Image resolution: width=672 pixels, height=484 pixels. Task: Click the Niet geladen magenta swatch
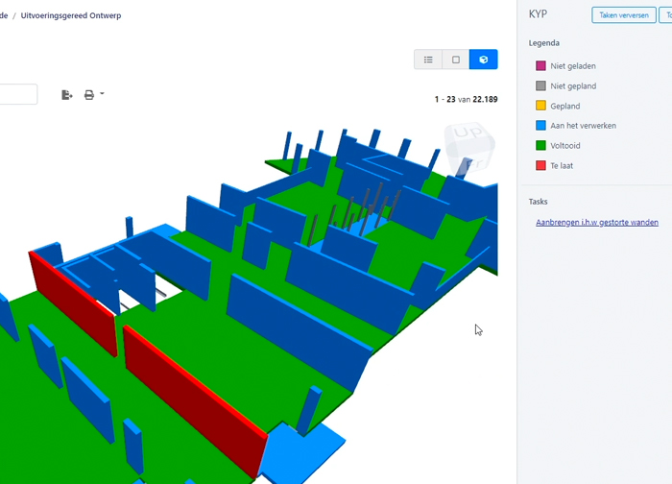540,66
